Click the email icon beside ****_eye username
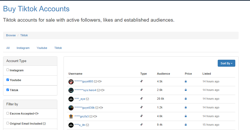Viewport: 250px width, 130px height. pos(87,99)
